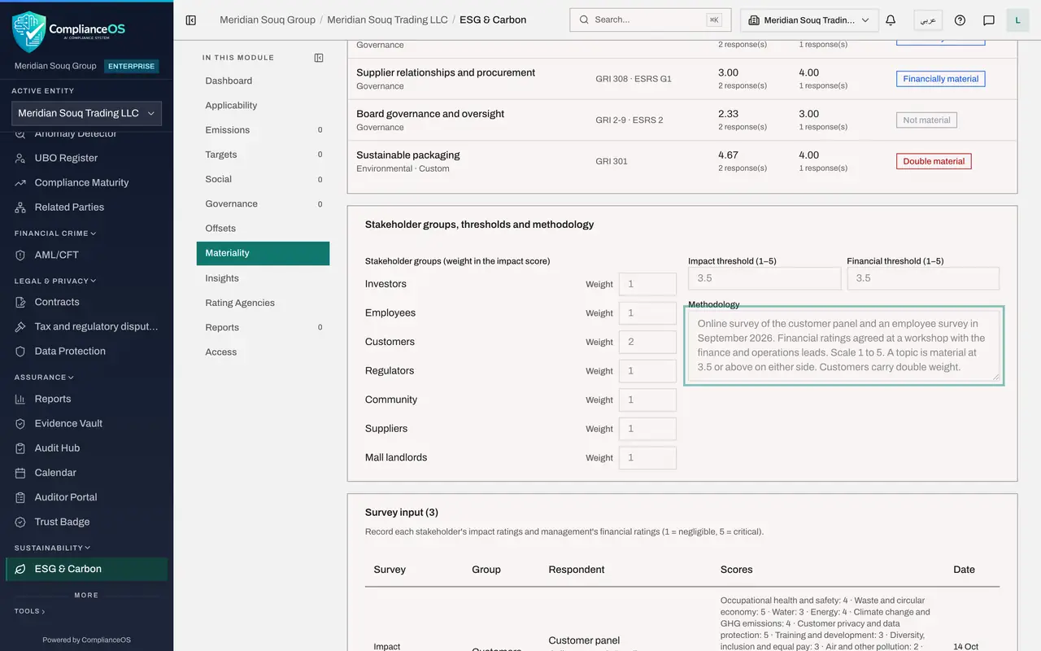Screen dimensions: 1041x651
Task: Switch language with the Arabic button
Action: (928, 20)
